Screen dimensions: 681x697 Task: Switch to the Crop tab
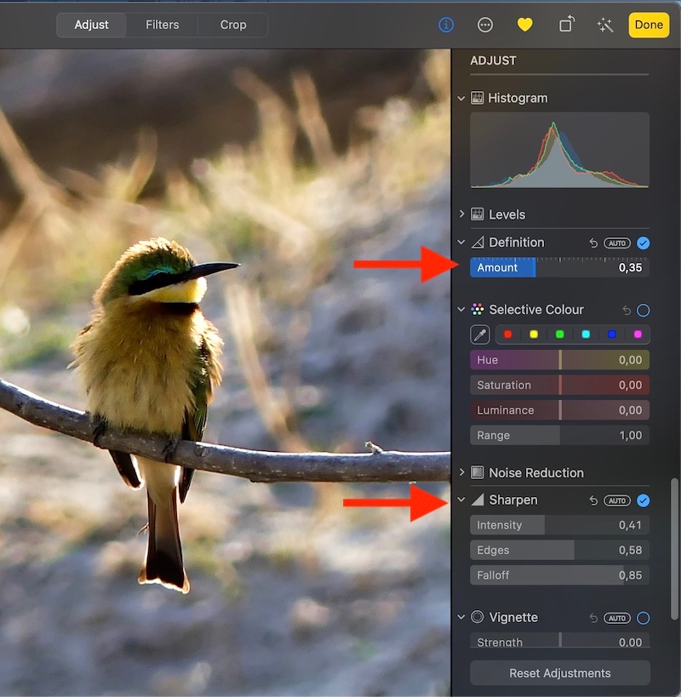tap(232, 25)
